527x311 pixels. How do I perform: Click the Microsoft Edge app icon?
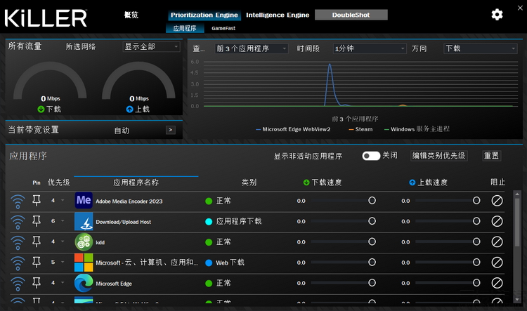[84, 284]
